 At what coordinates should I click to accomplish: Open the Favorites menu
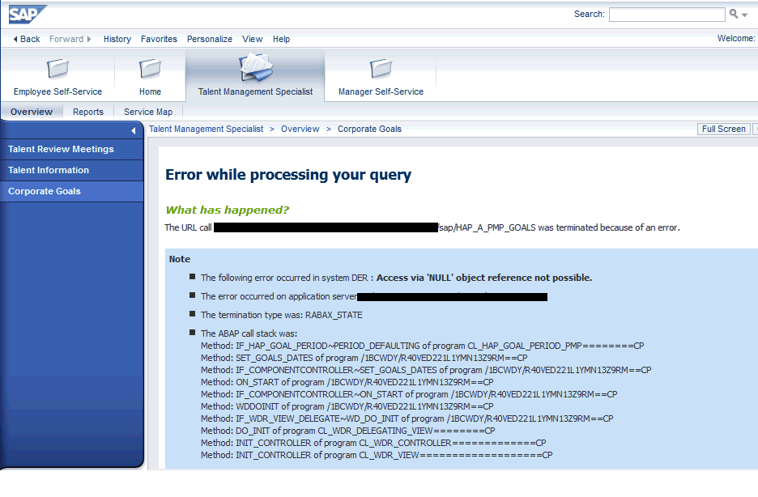[159, 39]
